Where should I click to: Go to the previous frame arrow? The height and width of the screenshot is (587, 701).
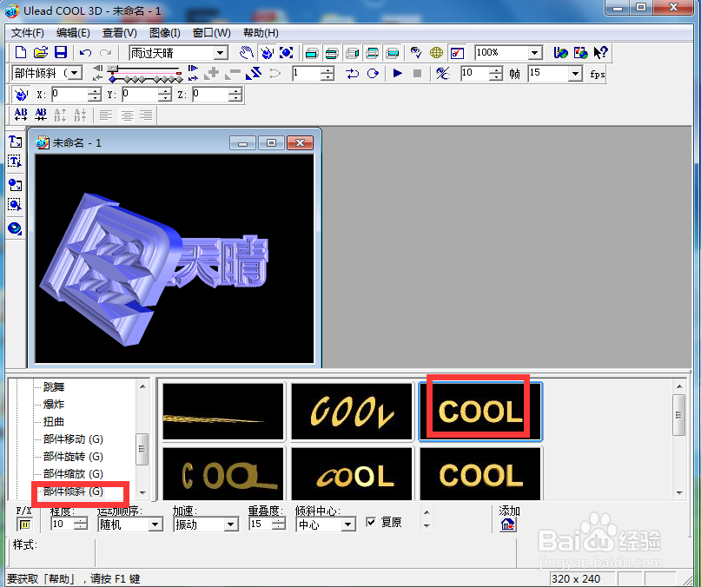(x=97, y=69)
